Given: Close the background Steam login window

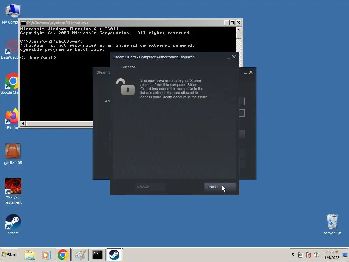Looking at the screenshot, I should [251, 72].
